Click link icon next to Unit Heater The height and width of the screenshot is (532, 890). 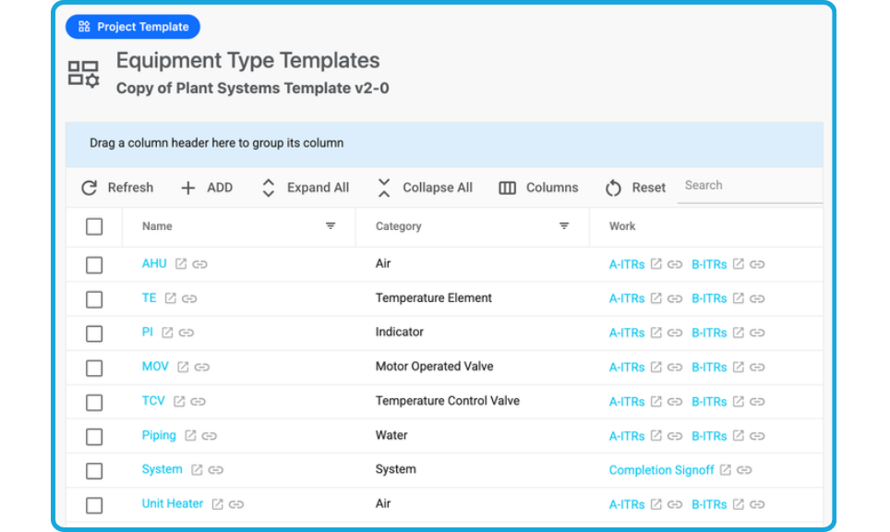(236, 504)
